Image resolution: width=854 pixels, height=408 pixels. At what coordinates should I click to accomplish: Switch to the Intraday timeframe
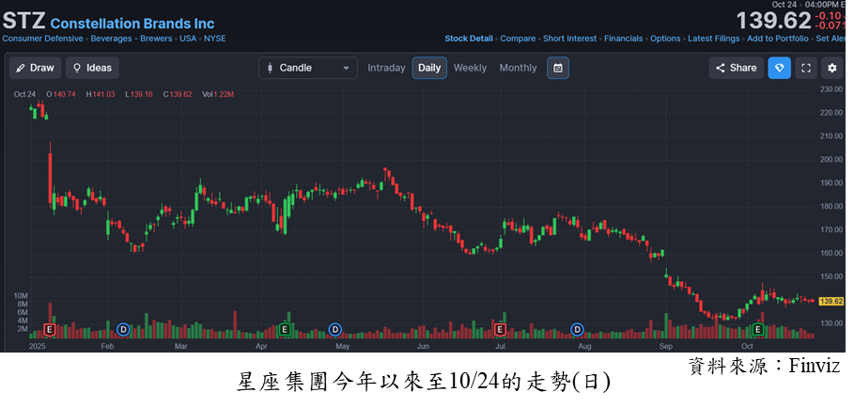click(x=386, y=68)
